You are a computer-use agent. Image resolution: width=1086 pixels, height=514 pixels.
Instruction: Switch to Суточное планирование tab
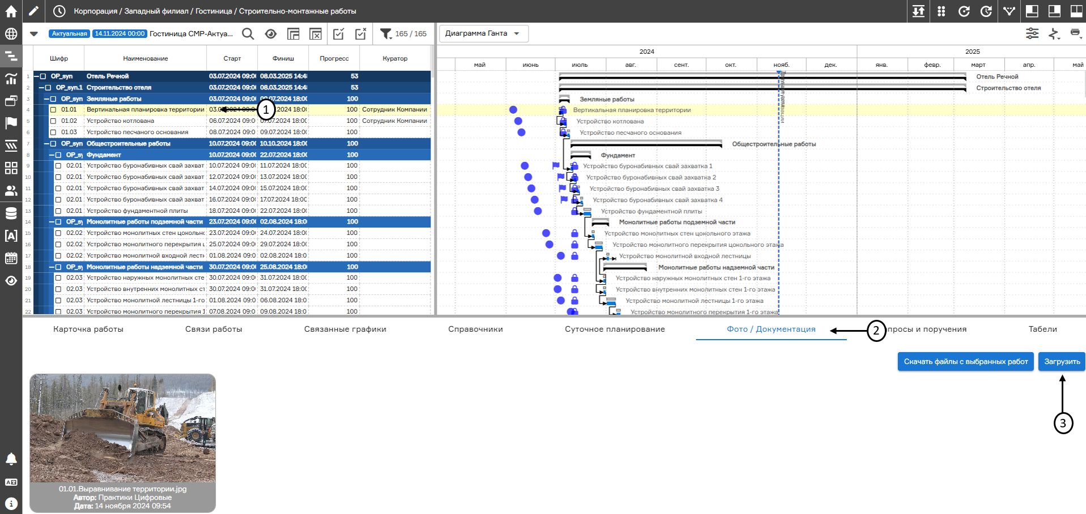(x=615, y=329)
